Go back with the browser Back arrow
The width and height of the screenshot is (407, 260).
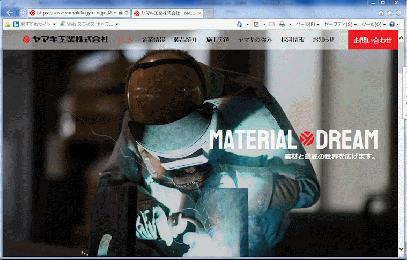click(10, 12)
